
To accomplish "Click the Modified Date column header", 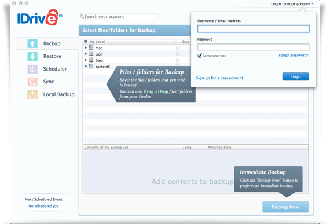I will click(220, 148).
